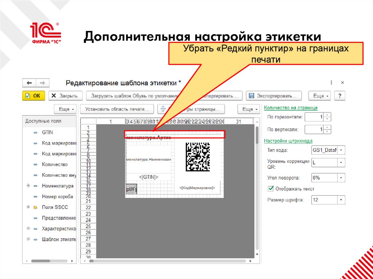Click the floppy disk icon on Экспортировать
Viewport: 373px width, 279px height.
pyautogui.click(x=251, y=96)
